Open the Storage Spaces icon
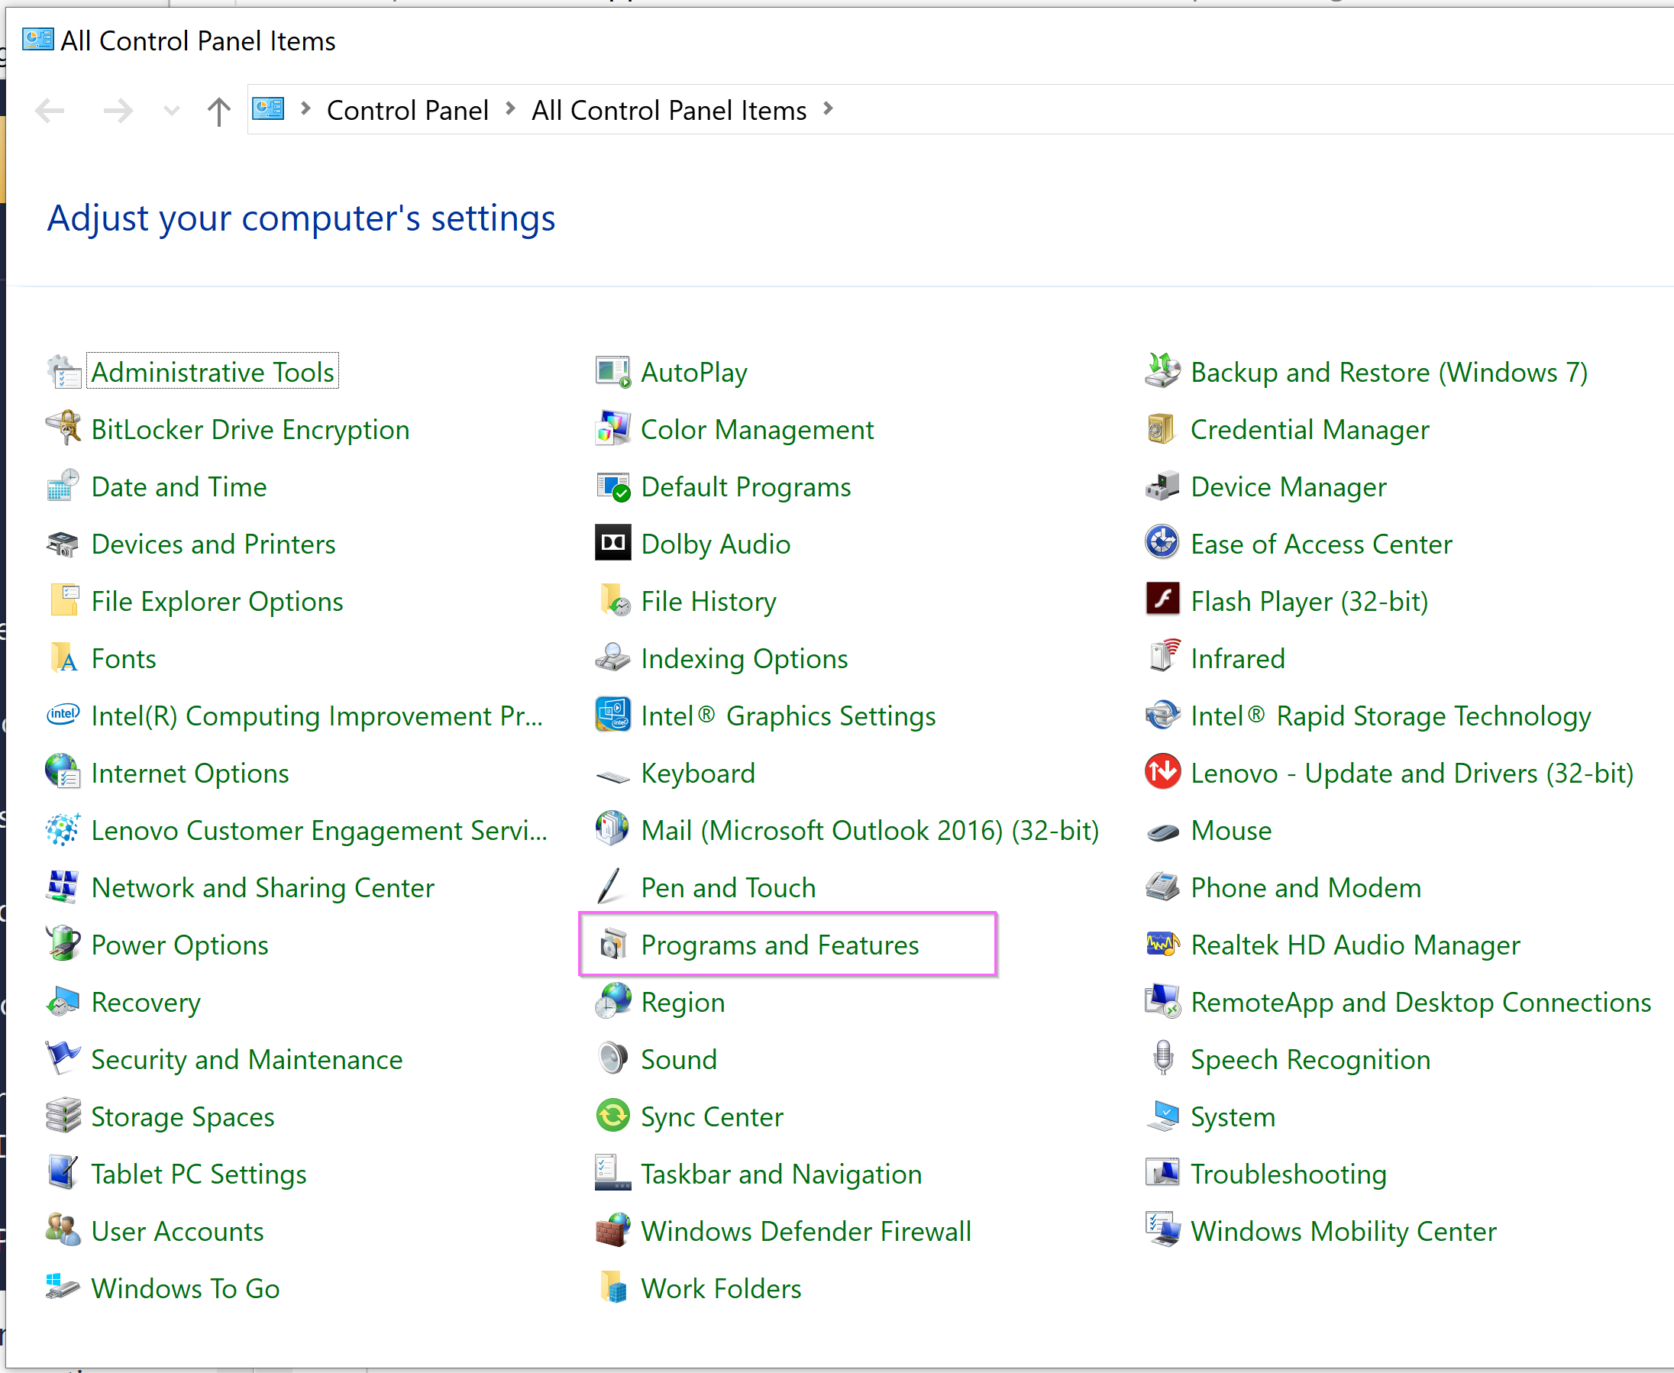The height and width of the screenshot is (1373, 1674). tap(63, 1116)
